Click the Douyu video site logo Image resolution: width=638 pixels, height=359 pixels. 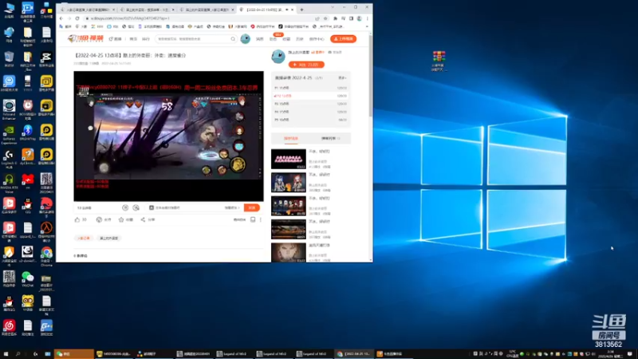[85, 38]
